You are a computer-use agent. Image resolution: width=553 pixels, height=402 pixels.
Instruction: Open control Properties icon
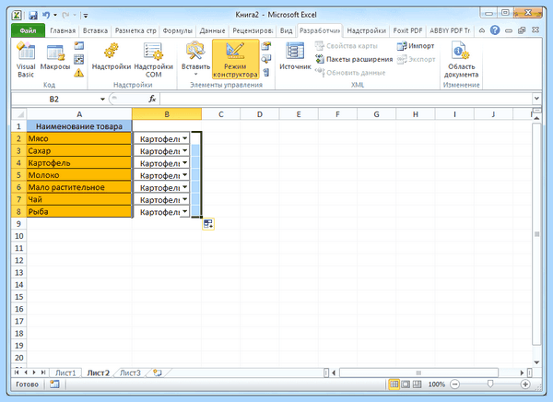(266, 45)
